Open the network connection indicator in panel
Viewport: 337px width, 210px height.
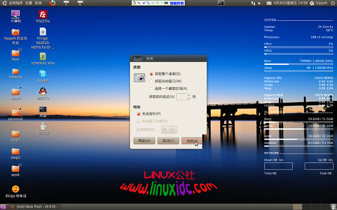[x=253, y=3]
